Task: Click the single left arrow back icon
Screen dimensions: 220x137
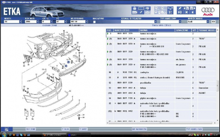Action: point(193,12)
